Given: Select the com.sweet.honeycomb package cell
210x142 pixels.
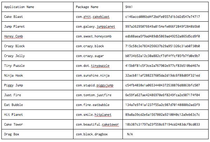Looking at the screenshot, I should pyautogui.click(x=93, y=36).
